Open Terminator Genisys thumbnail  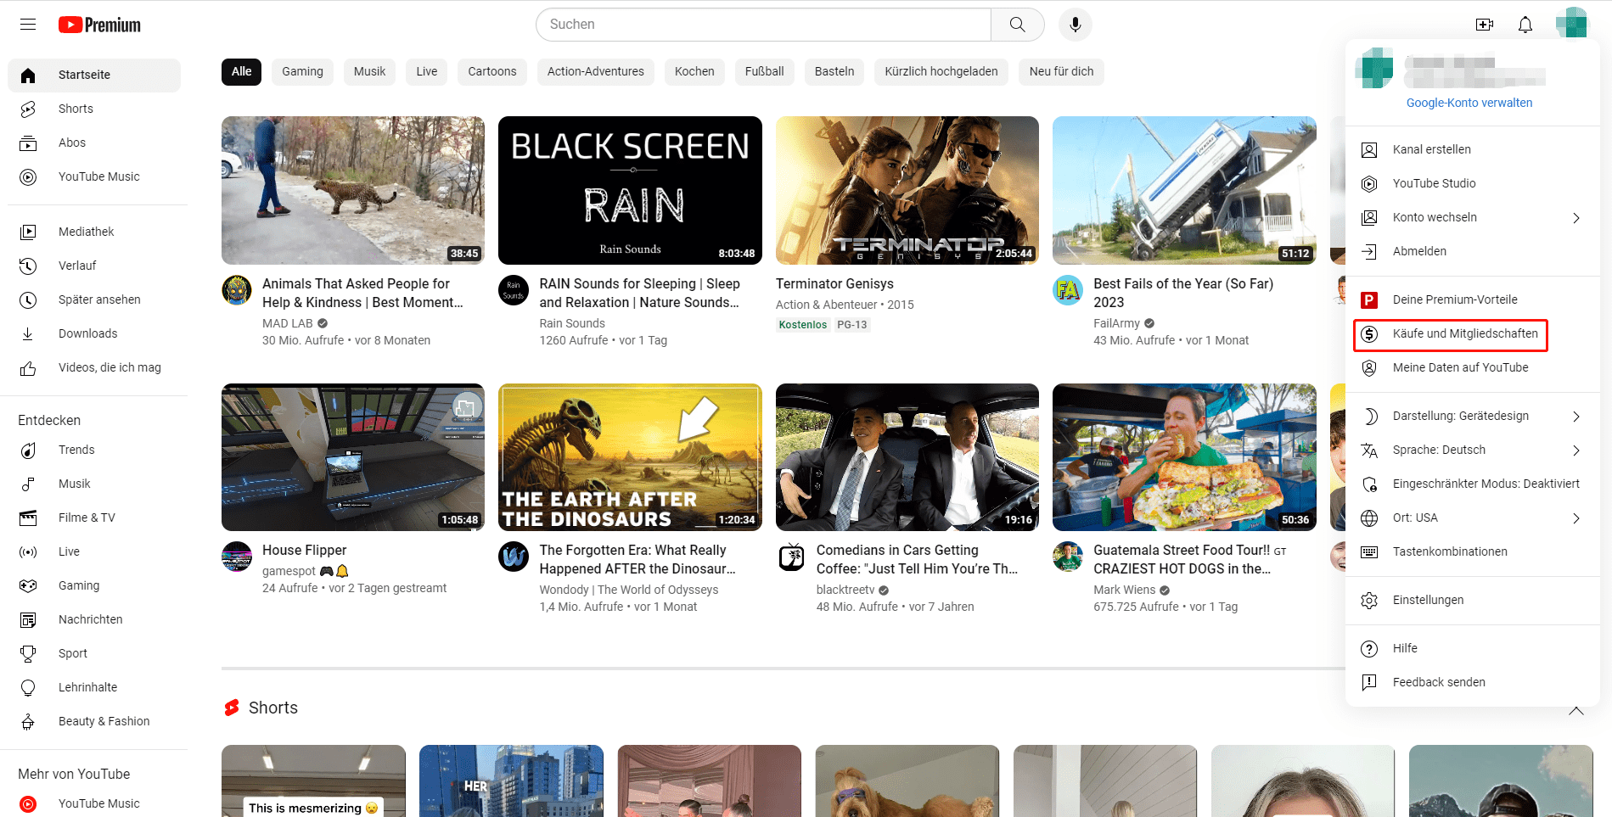907,190
